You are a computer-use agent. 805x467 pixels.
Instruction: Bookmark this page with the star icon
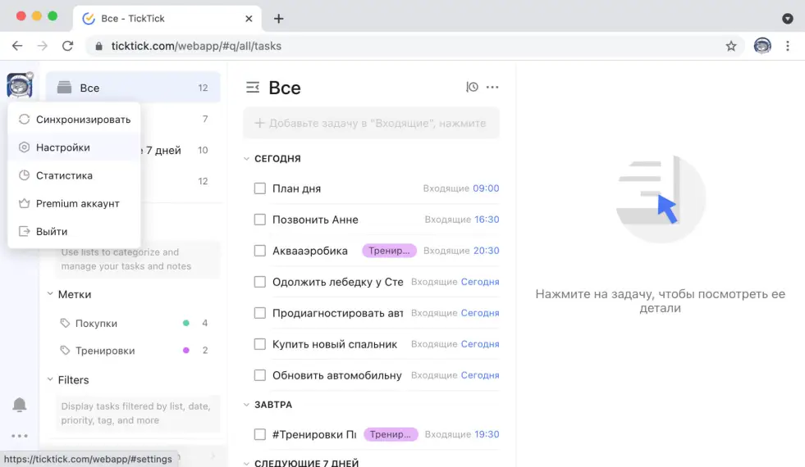point(731,46)
